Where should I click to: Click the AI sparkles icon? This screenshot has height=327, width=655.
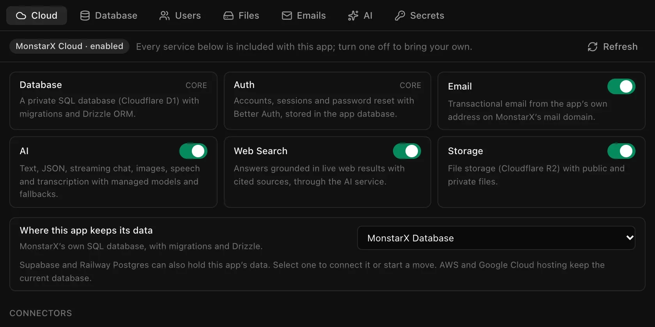pyautogui.click(x=353, y=16)
